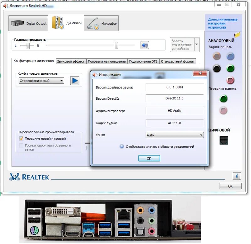Image resolution: width=251 pixels, height=244 pixels.
Task: Click the speaker icon in main title bar
Action: 6,6
